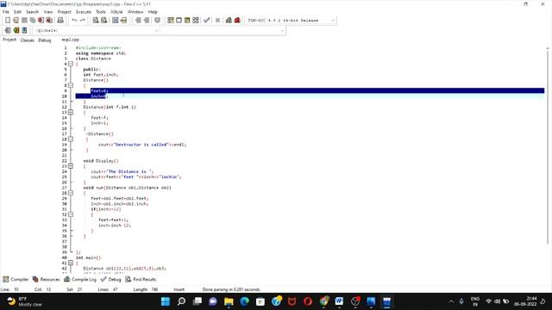552x310 pixels.
Task: Click the Rebuild All toolbar icon
Action: (196, 21)
